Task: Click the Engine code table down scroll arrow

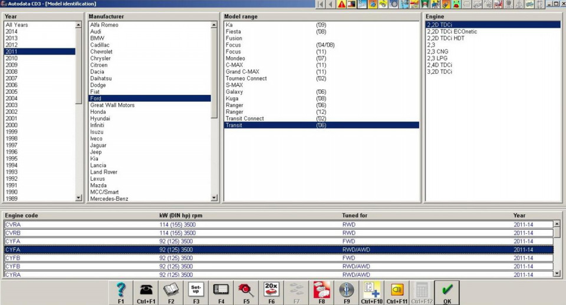Action: tap(557, 274)
